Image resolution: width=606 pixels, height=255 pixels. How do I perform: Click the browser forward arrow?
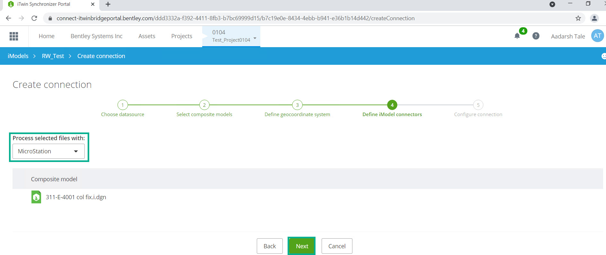(x=21, y=18)
